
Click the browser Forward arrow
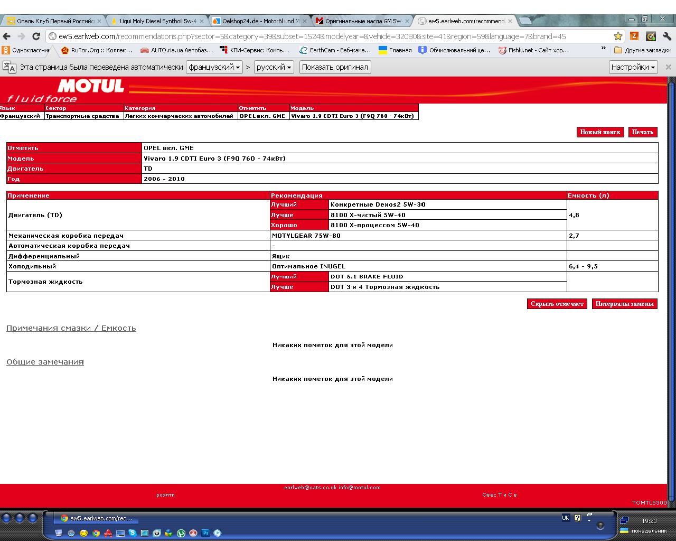click(21, 36)
